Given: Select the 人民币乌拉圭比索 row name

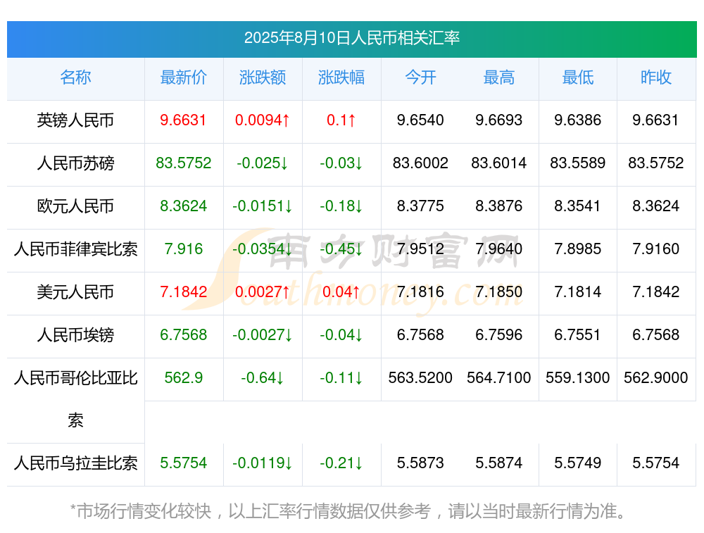Looking at the screenshot, I should 75,463.
